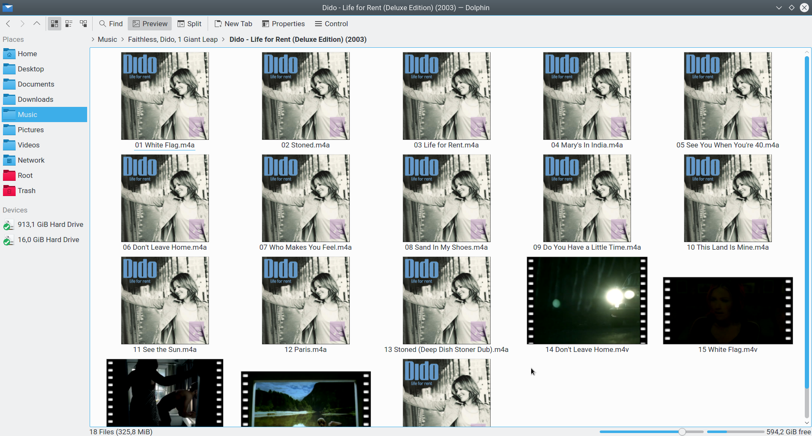The height and width of the screenshot is (436, 812).
Task: Open the Control menu
Action: click(331, 24)
